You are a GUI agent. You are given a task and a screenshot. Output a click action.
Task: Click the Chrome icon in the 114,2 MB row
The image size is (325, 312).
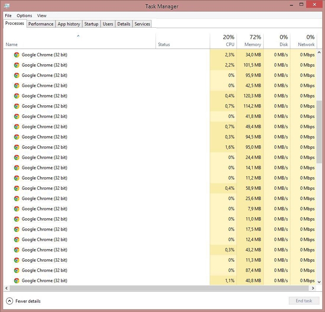[16, 106]
